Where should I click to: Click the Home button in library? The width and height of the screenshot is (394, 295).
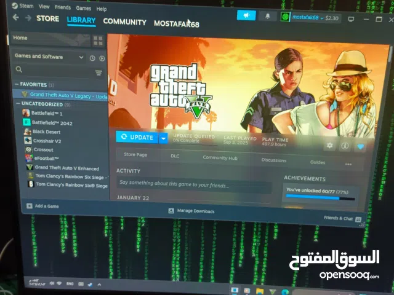tap(49, 39)
